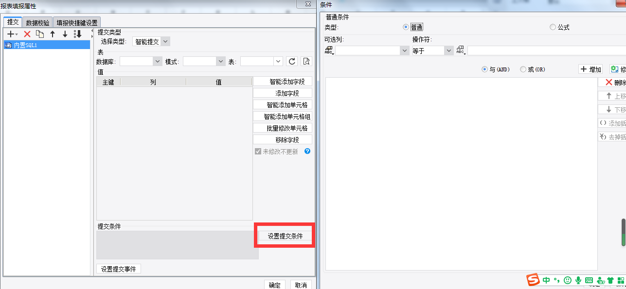
Task: Select the 公式 type radio button
Action: point(553,27)
